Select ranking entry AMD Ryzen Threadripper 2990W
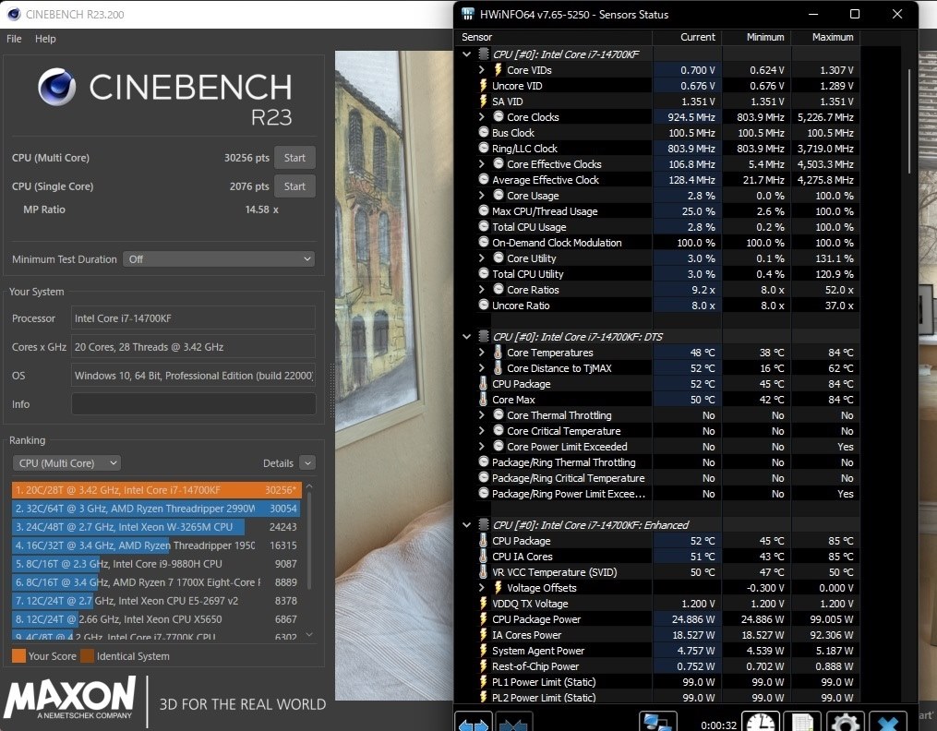 157,509
